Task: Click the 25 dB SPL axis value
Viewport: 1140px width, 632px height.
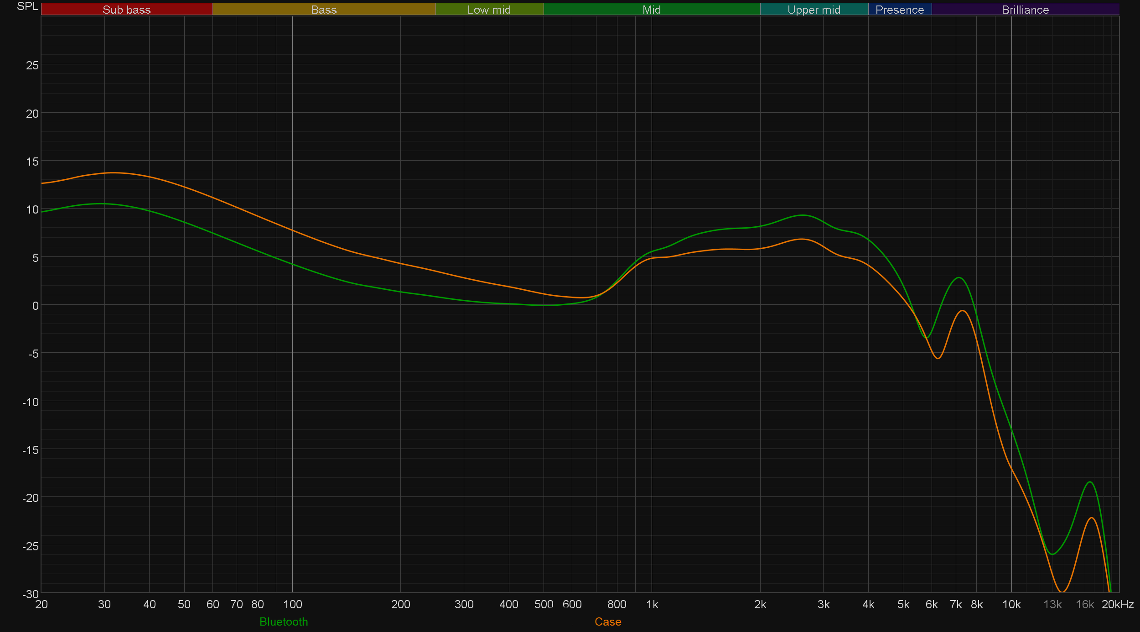Action: [x=32, y=65]
